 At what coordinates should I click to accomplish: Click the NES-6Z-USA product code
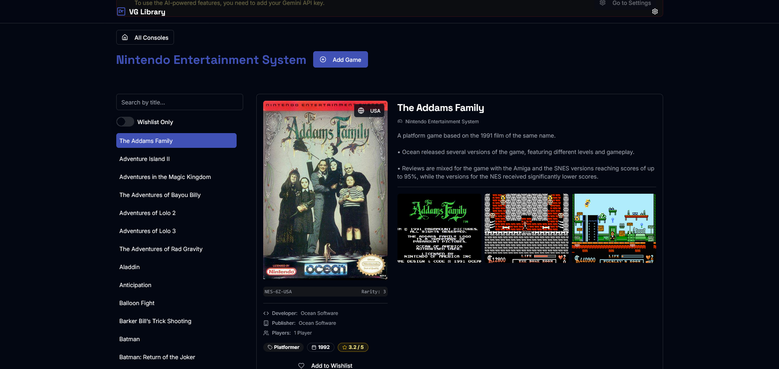click(278, 292)
